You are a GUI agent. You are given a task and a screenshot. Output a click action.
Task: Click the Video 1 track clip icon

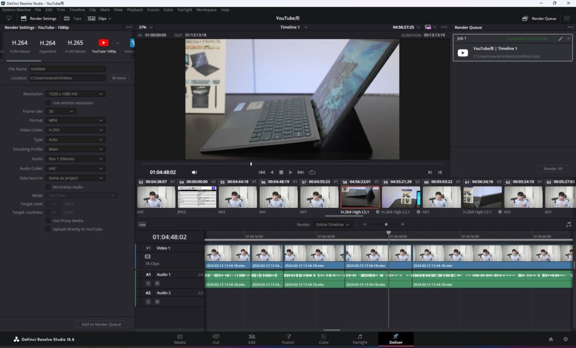click(x=148, y=256)
